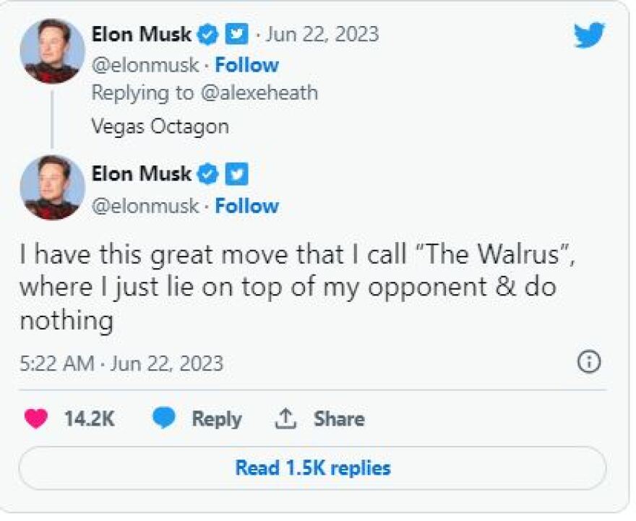The image size is (636, 521).
Task: Open the profile avatar of the Walrus tweet
Action: 52,188
